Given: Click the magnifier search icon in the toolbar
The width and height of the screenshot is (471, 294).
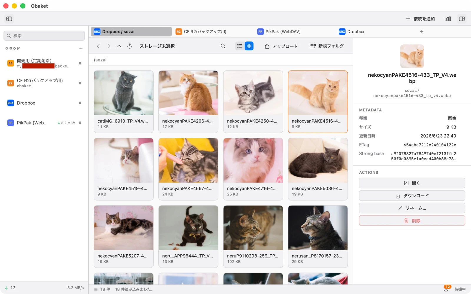Looking at the screenshot, I should point(223,46).
